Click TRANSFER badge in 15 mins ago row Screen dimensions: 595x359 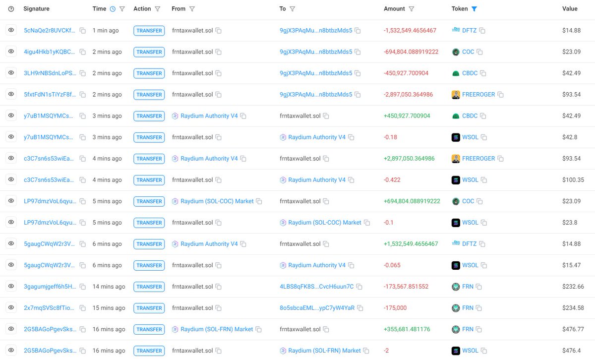click(149, 308)
